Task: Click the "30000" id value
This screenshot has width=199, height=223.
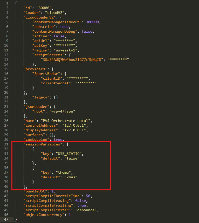Action: click(x=44, y=8)
